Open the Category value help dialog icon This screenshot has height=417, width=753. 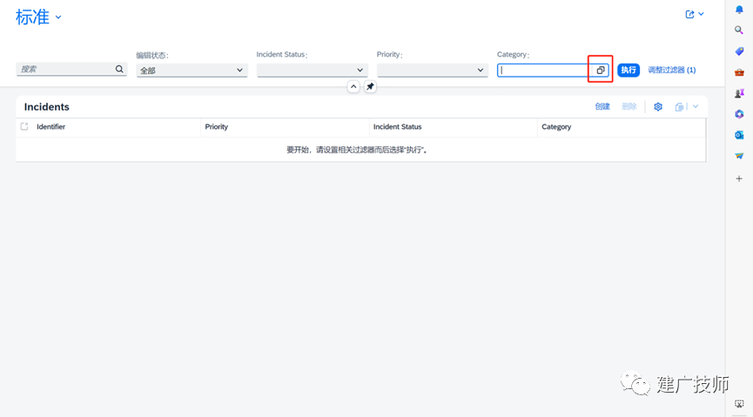[601, 71]
